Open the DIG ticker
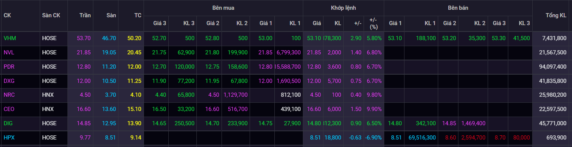Screen dimensions: 572x147 [9, 123]
